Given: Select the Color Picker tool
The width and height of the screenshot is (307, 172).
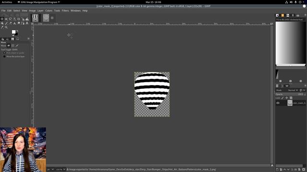Looking at the screenshot, I should (2, 27).
